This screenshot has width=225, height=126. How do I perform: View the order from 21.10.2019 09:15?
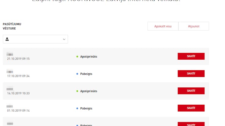(x=191, y=56)
